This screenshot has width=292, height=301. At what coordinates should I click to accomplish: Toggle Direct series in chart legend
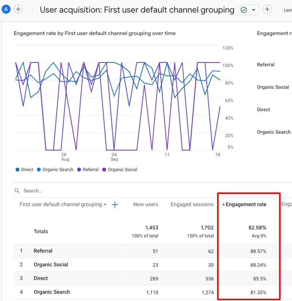coord(24,169)
